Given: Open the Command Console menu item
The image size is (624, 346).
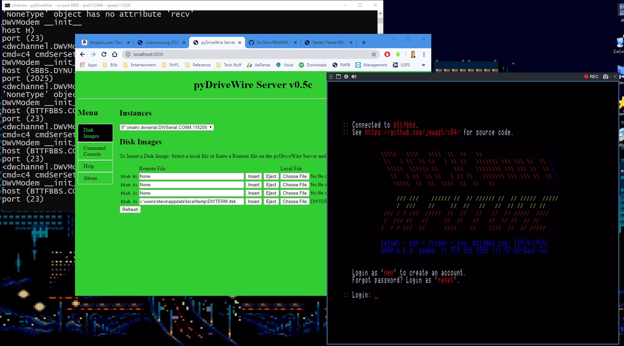Looking at the screenshot, I should (95, 151).
